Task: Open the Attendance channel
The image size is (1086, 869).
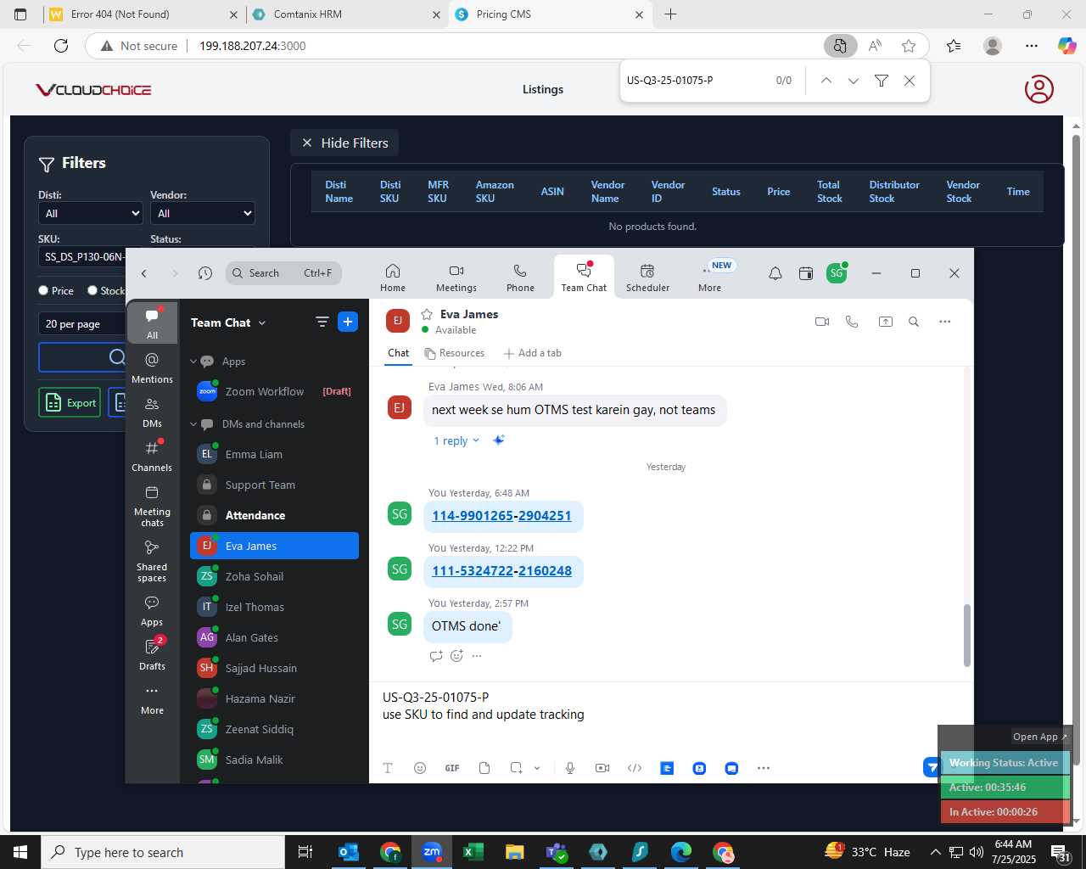Action: 274,516
